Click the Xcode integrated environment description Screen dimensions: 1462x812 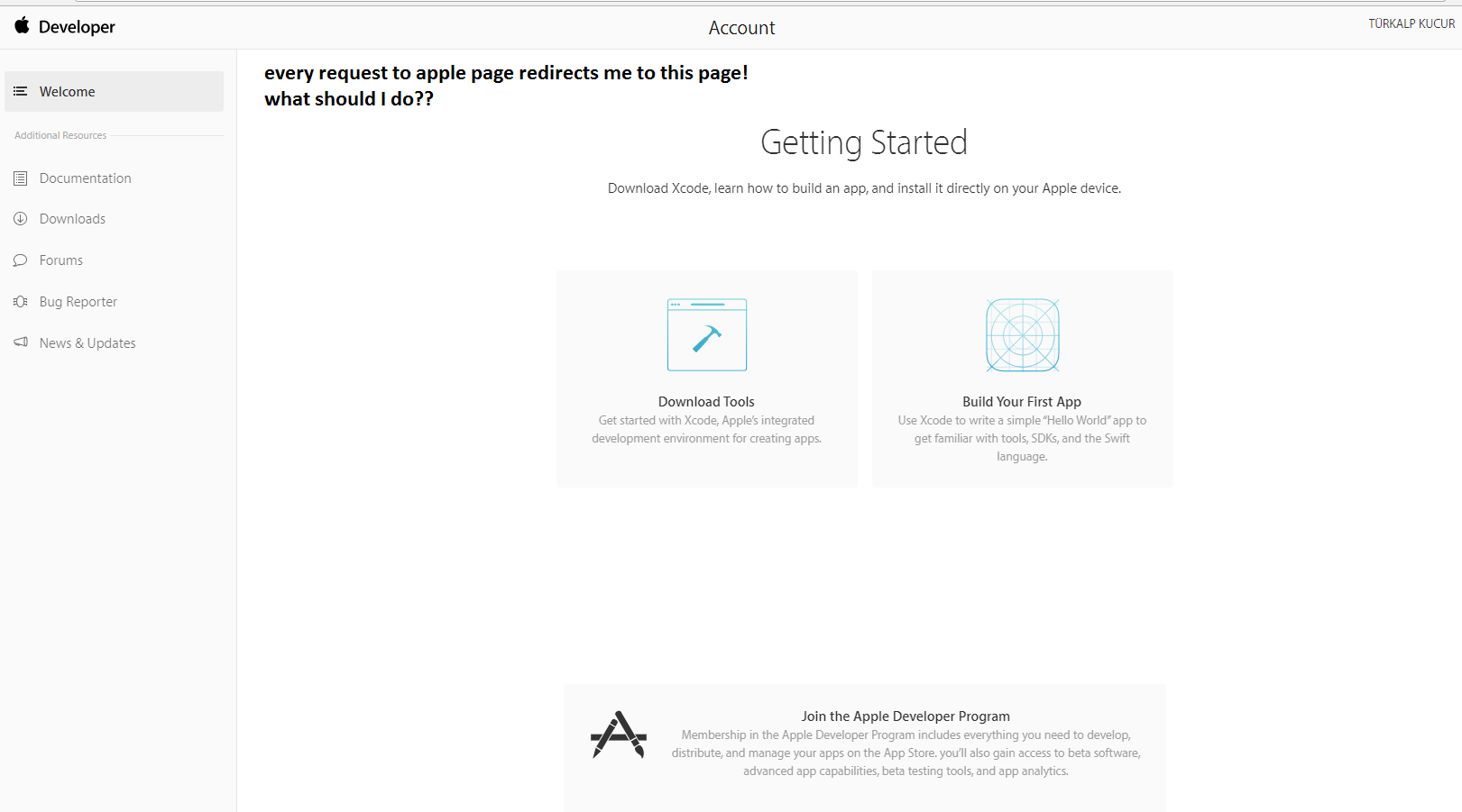tap(706, 430)
